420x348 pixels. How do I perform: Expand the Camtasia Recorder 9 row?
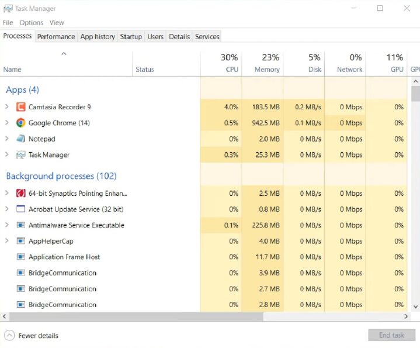pos(7,106)
